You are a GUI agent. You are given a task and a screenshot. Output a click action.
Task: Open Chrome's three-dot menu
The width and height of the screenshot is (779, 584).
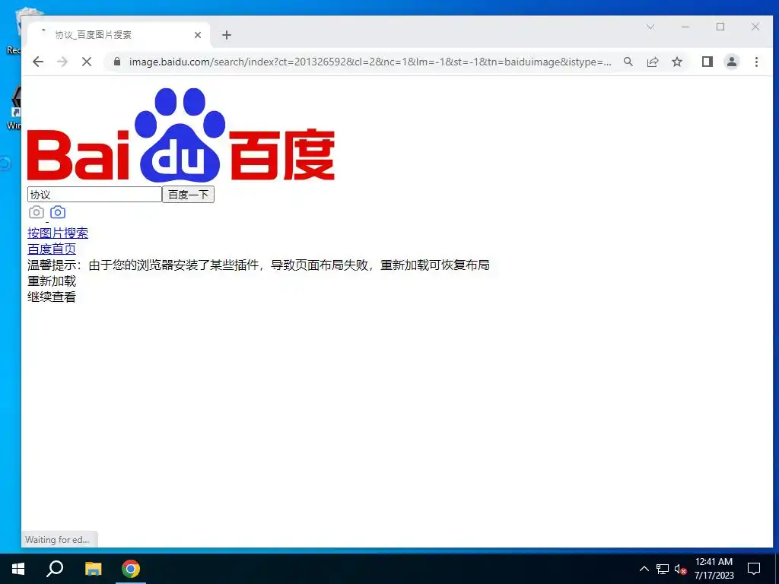tap(756, 62)
